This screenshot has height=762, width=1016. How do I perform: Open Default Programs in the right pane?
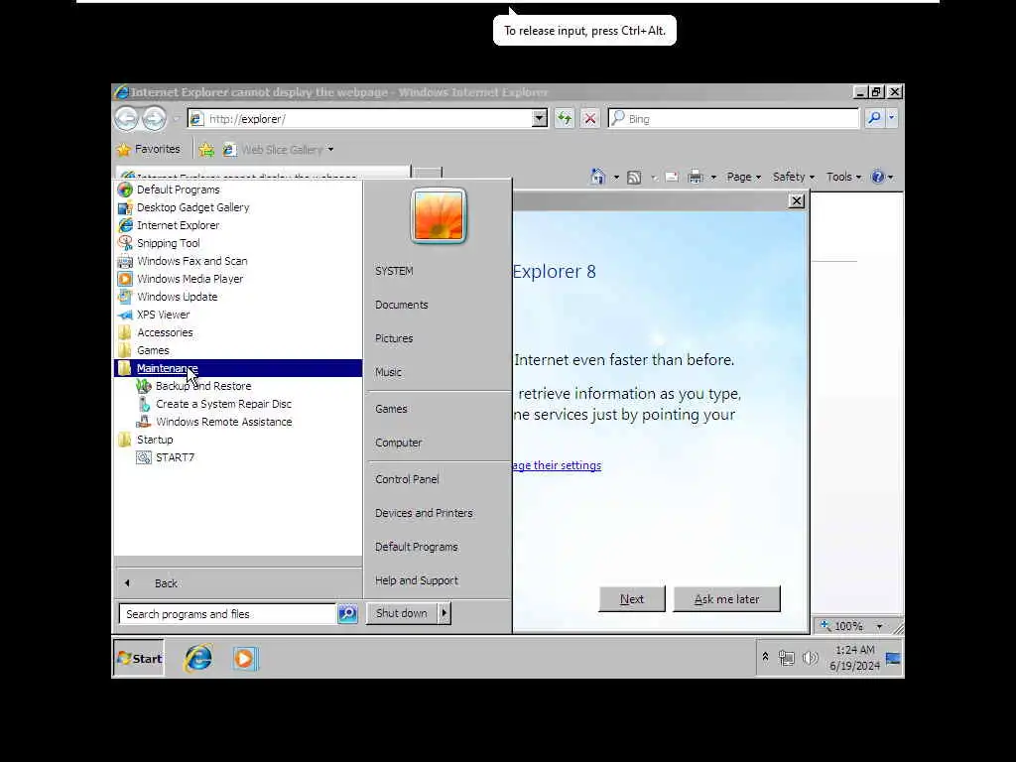(x=416, y=547)
